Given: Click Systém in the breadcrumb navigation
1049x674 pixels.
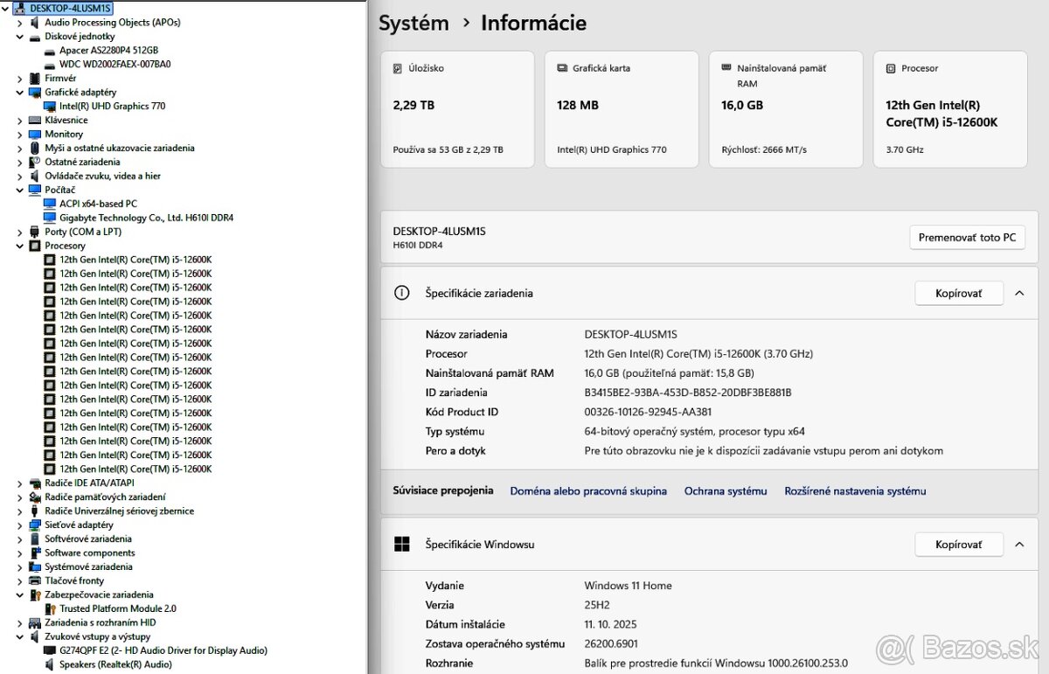Looking at the screenshot, I should [x=413, y=24].
